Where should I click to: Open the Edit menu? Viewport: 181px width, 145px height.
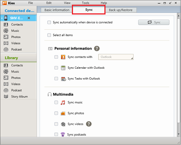tap(49, 3)
